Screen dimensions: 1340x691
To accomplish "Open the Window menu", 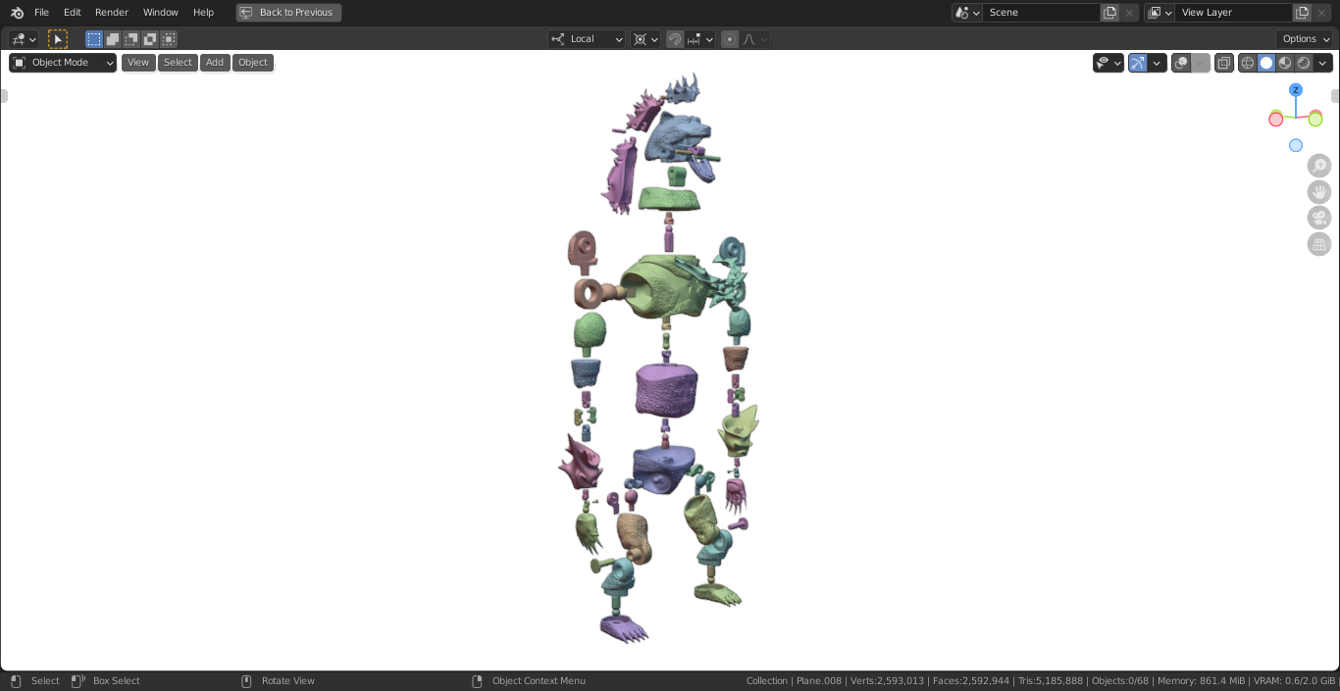I will click(x=161, y=13).
